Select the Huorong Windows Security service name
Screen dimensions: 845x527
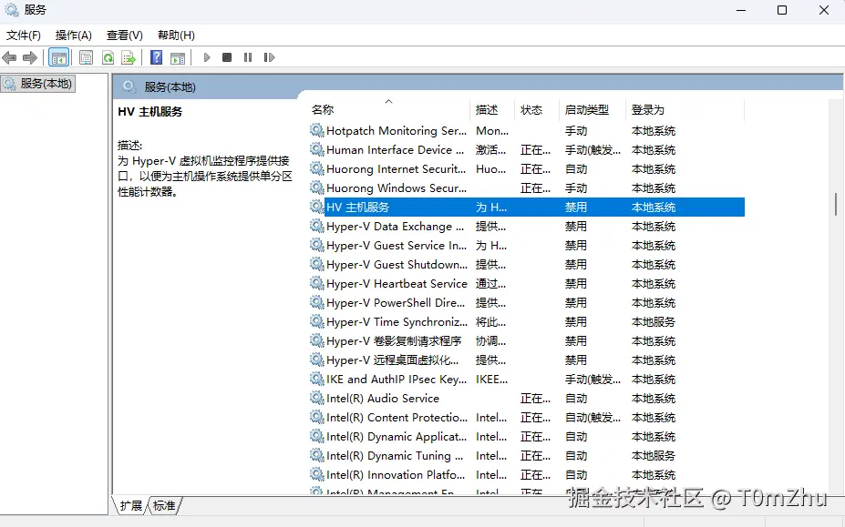coord(397,188)
